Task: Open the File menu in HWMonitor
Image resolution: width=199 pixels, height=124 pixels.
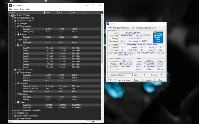Action: coord(11,9)
